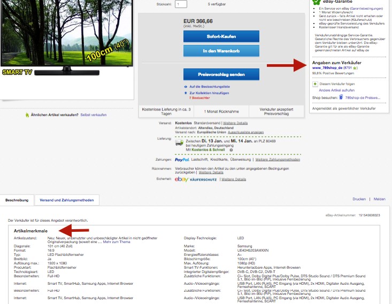The width and height of the screenshot is (392, 304).
Task: Add item with In den Warenkorb button
Action: pyautogui.click(x=221, y=51)
